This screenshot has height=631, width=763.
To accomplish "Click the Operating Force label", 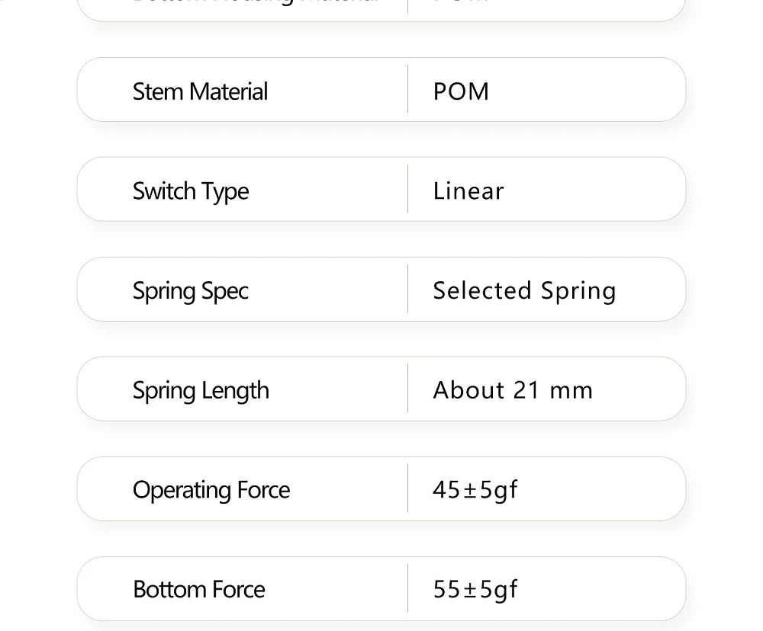I will (211, 490).
